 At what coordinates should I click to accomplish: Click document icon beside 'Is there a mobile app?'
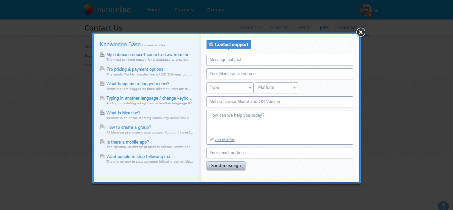click(x=102, y=142)
